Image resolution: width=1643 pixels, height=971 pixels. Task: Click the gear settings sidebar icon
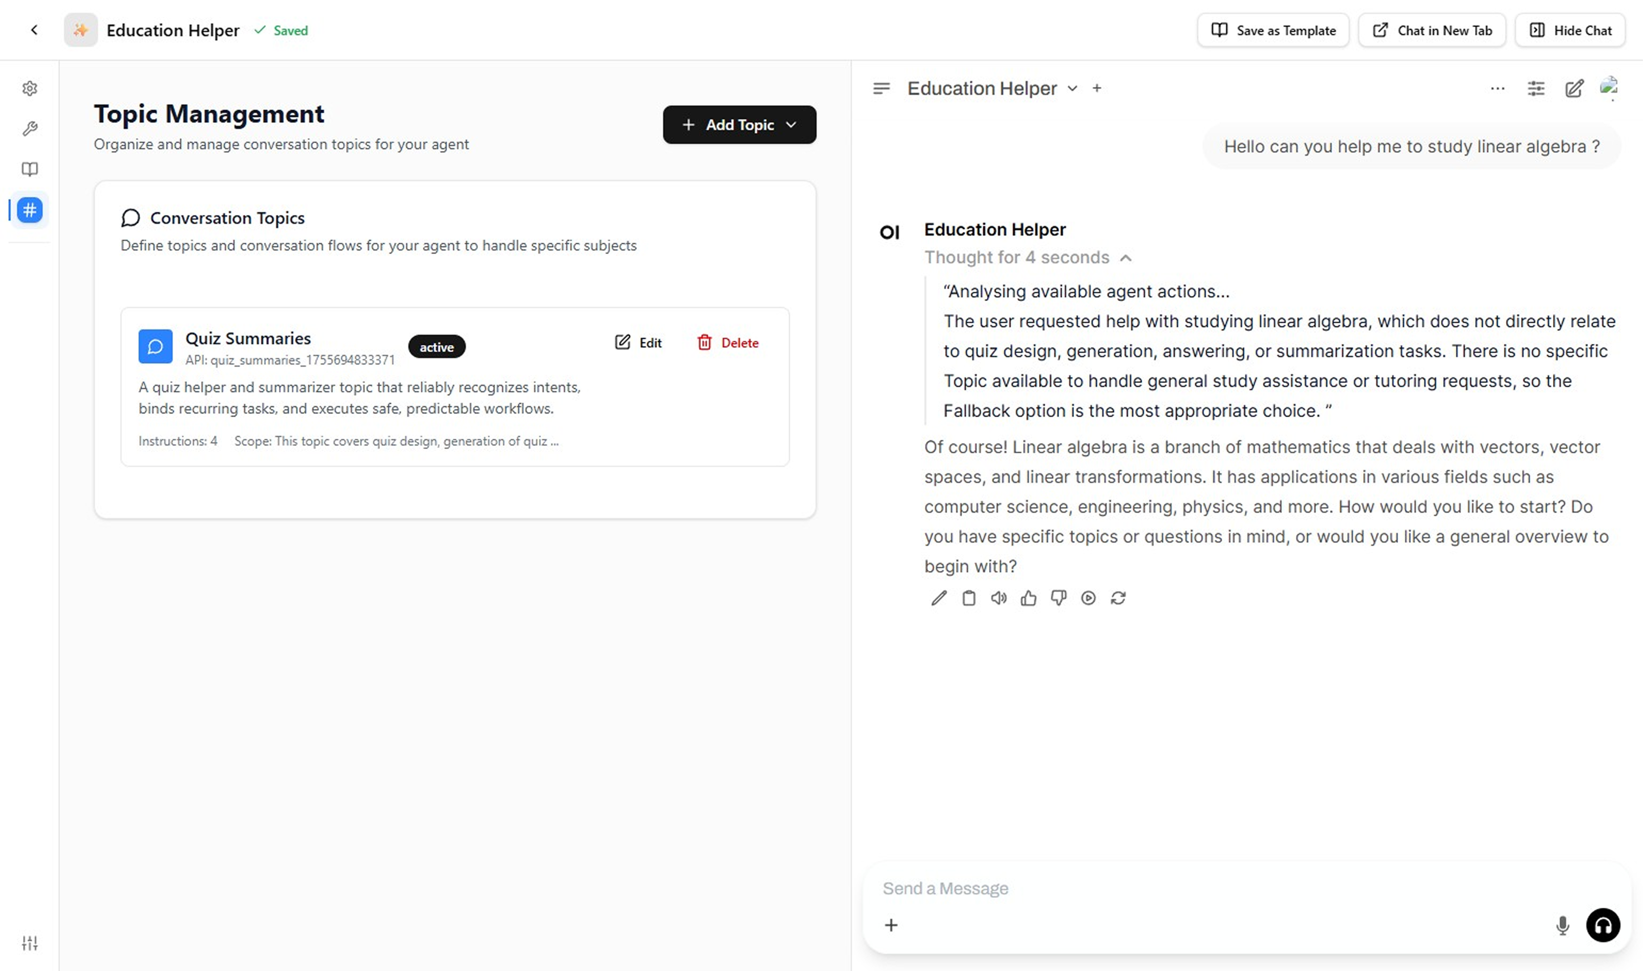(29, 89)
